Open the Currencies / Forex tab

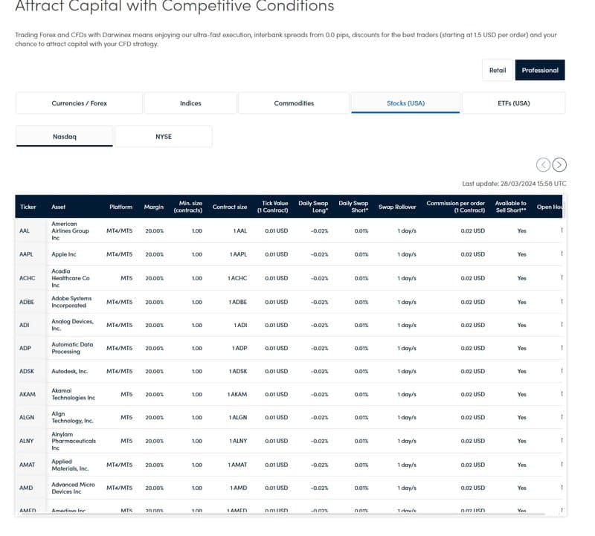79,103
